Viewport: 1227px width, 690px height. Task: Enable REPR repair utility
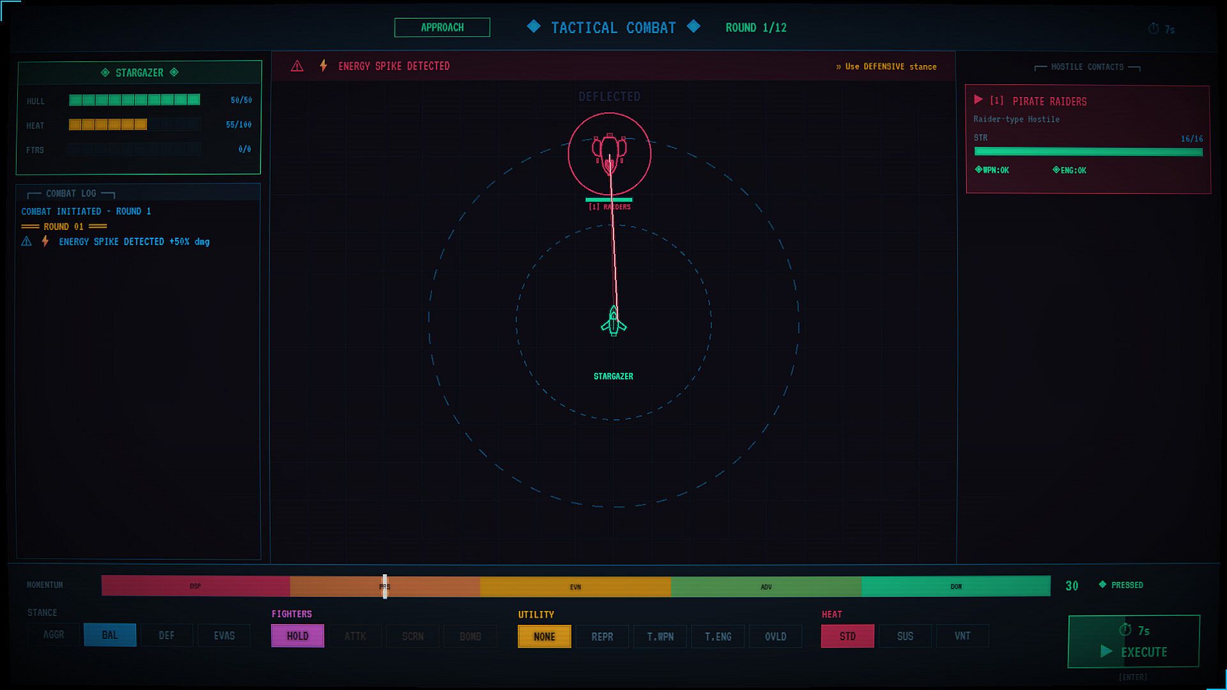point(602,636)
